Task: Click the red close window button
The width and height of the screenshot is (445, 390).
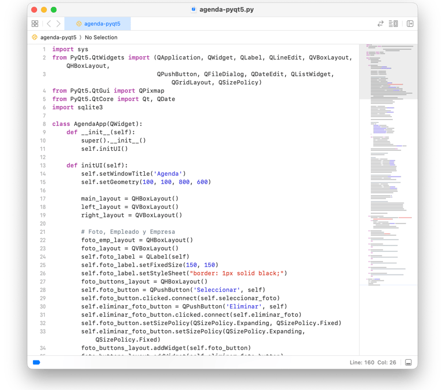Action: tap(34, 10)
